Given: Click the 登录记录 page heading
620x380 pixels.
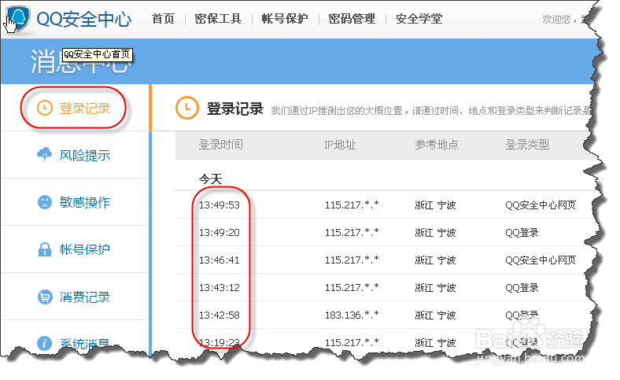Looking at the screenshot, I should (x=235, y=109).
